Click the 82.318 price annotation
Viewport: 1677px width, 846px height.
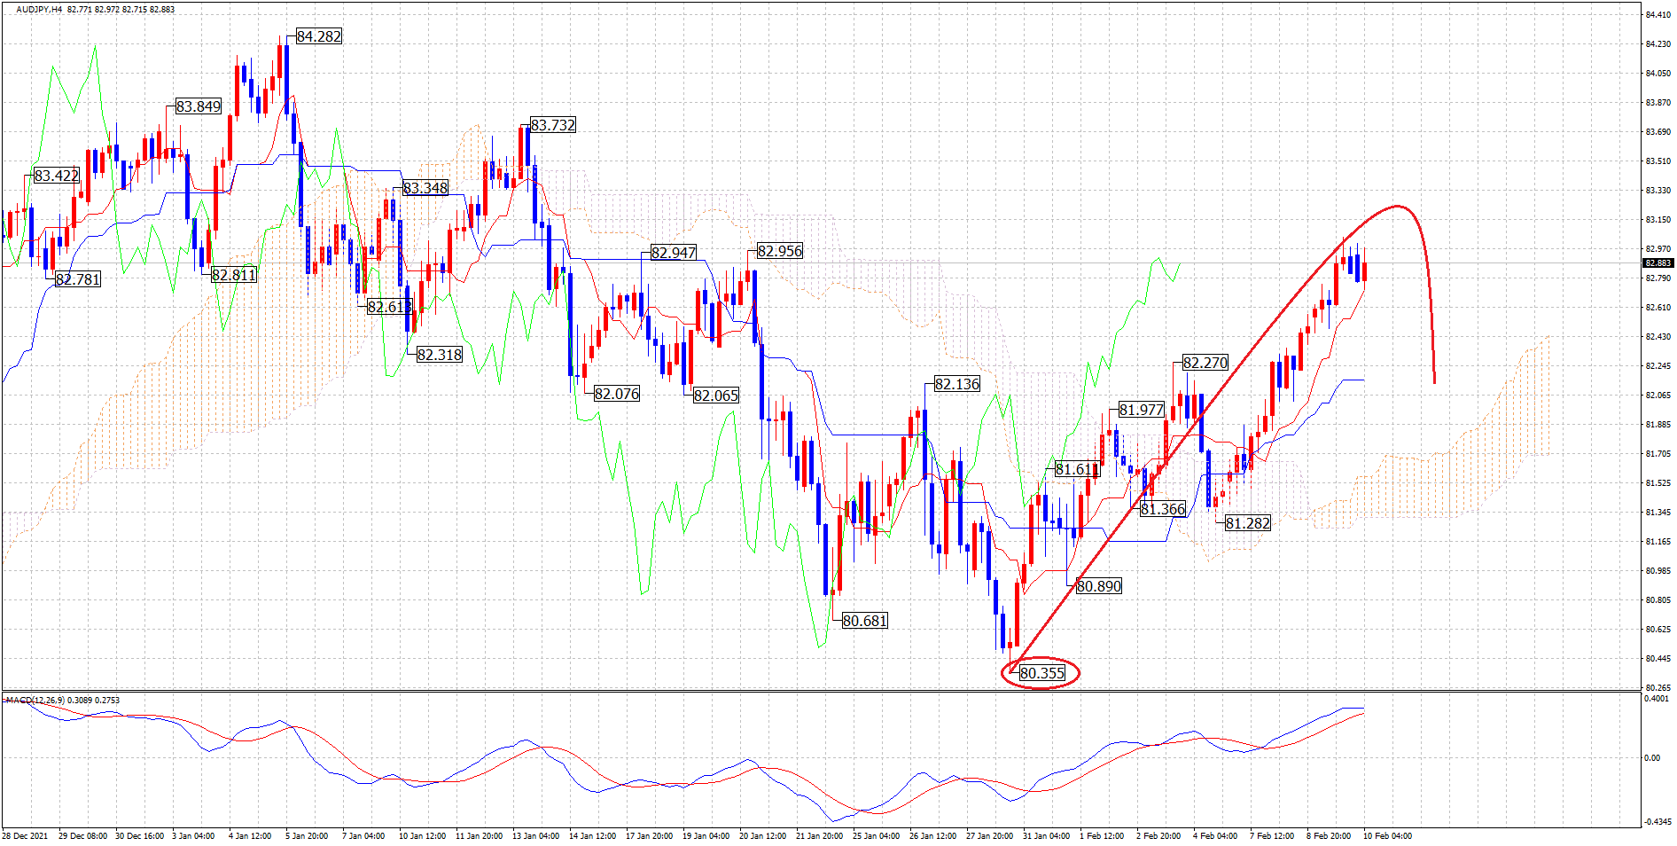pyautogui.click(x=439, y=355)
